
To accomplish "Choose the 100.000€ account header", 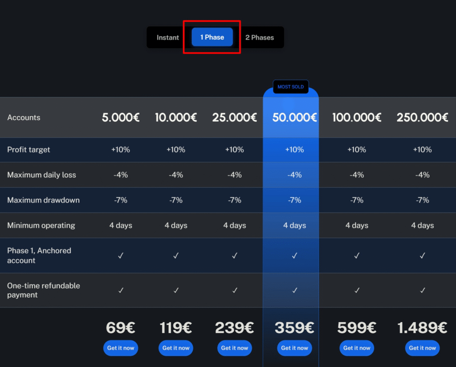I will tap(357, 118).
